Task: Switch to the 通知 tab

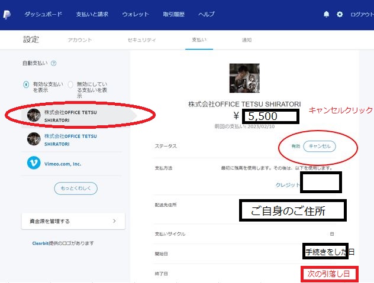Action: [247, 40]
